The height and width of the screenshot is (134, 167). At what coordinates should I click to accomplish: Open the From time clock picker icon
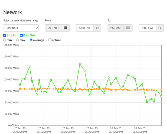[x=97, y=28]
